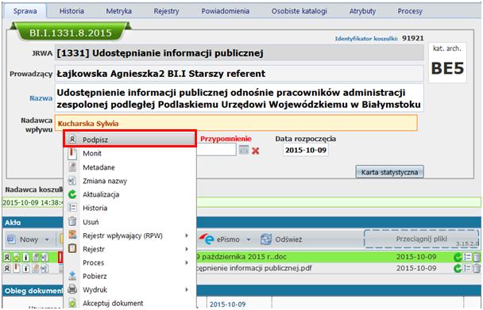Click the metadata icon in the .doc row

[36, 257]
